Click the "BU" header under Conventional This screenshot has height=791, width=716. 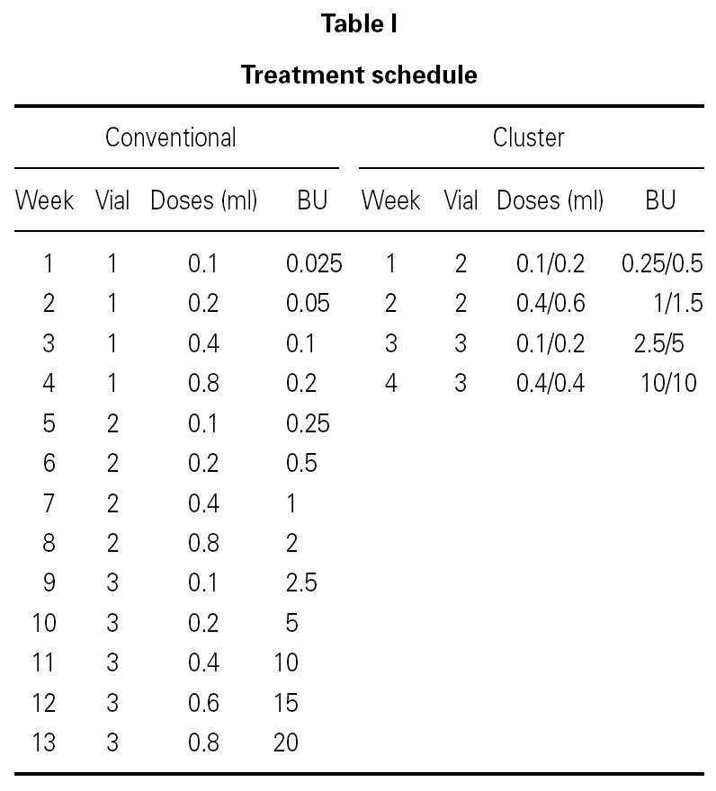[x=312, y=200]
